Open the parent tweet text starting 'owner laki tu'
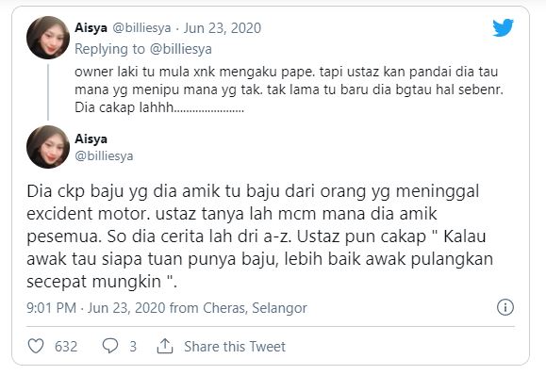The width and height of the screenshot is (546, 375). (x=289, y=90)
